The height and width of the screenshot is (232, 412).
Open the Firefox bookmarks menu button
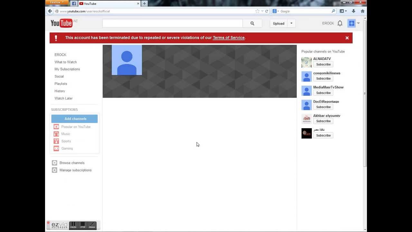tap(343, 11)
